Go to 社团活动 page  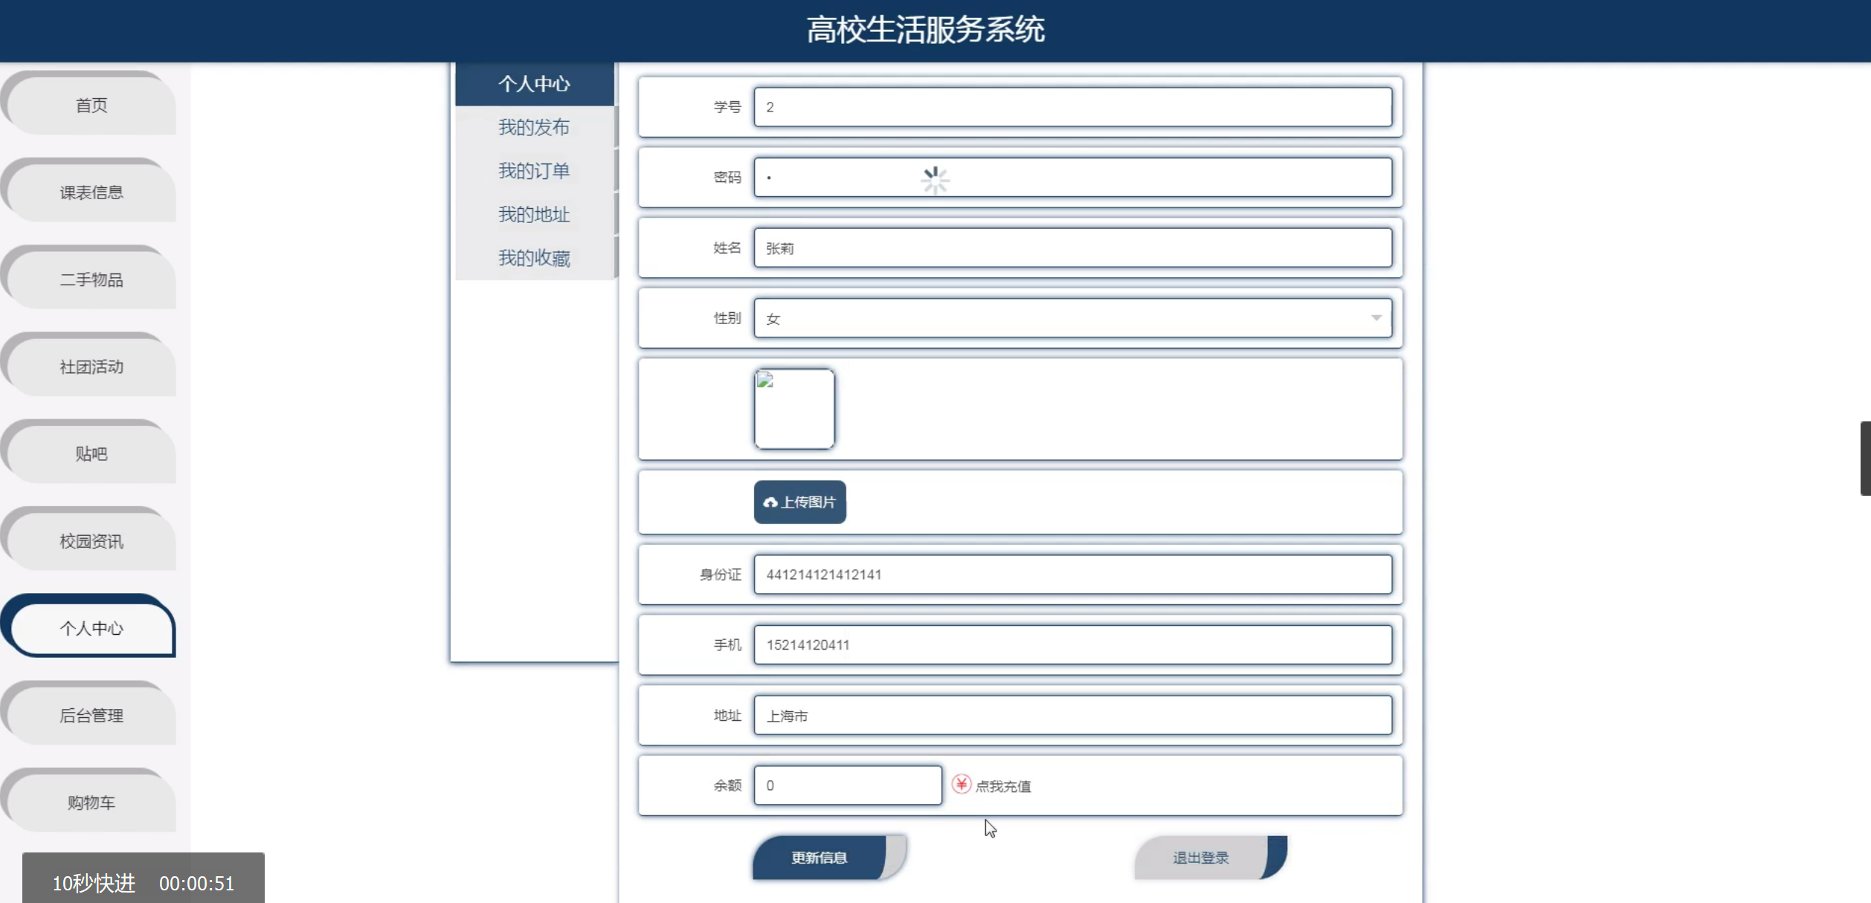click(91, 367)
